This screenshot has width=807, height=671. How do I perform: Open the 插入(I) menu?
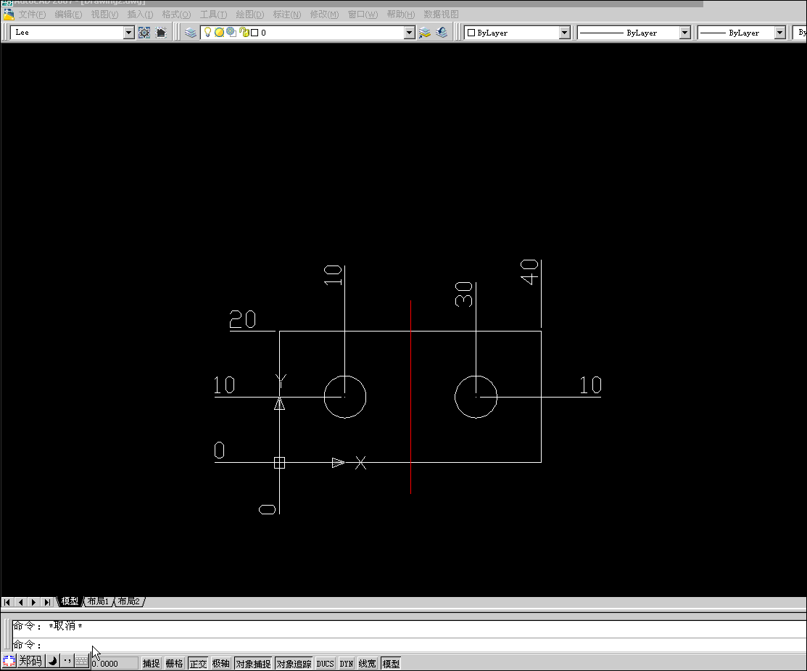[x=140, y=15]
